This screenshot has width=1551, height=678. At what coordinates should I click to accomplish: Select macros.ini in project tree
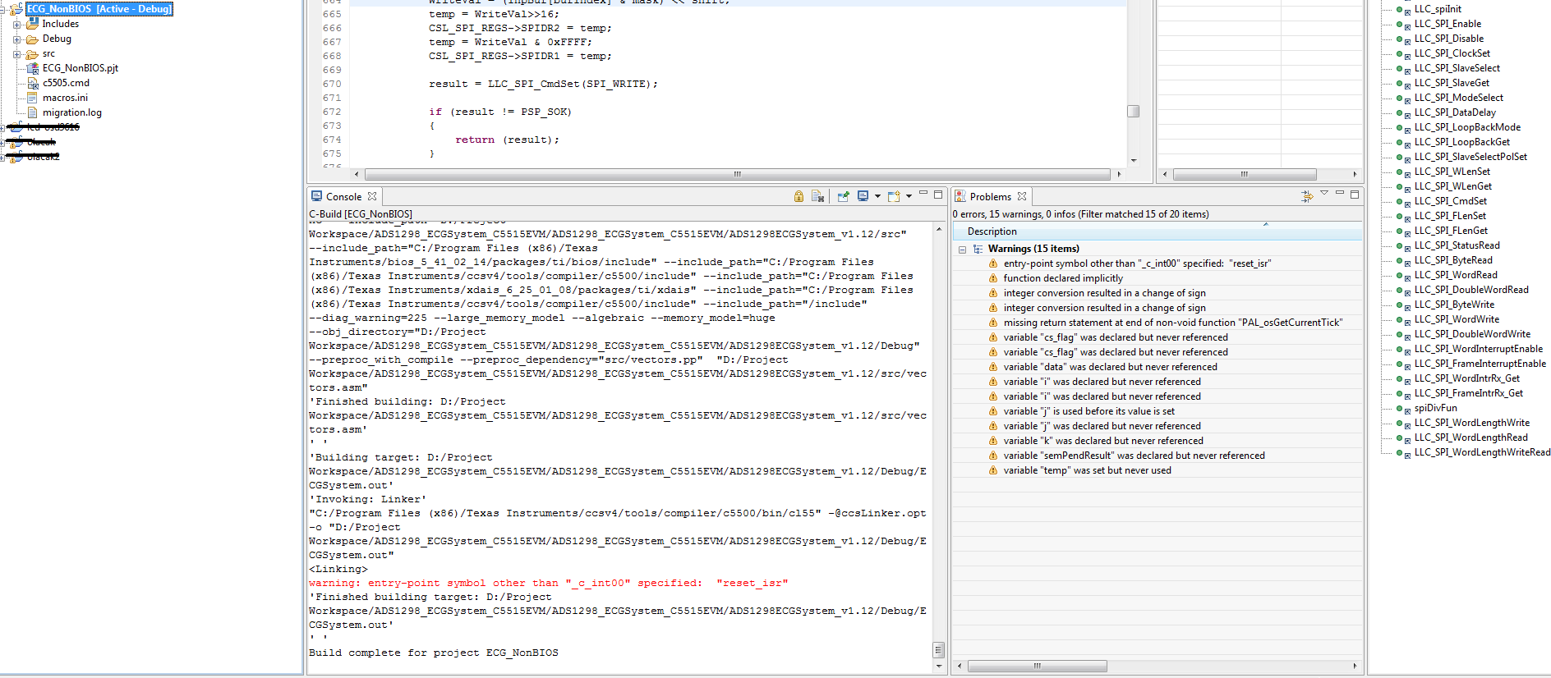[x=65, y=98]
